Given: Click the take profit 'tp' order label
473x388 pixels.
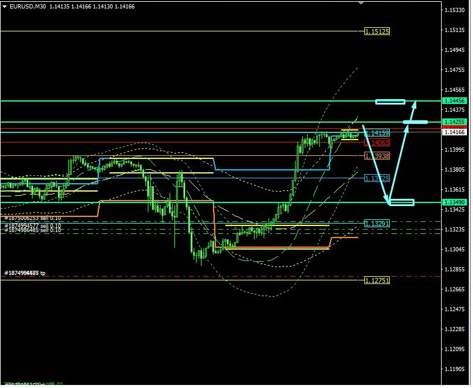Looking at the screenshot, I should tap(25, 273).
